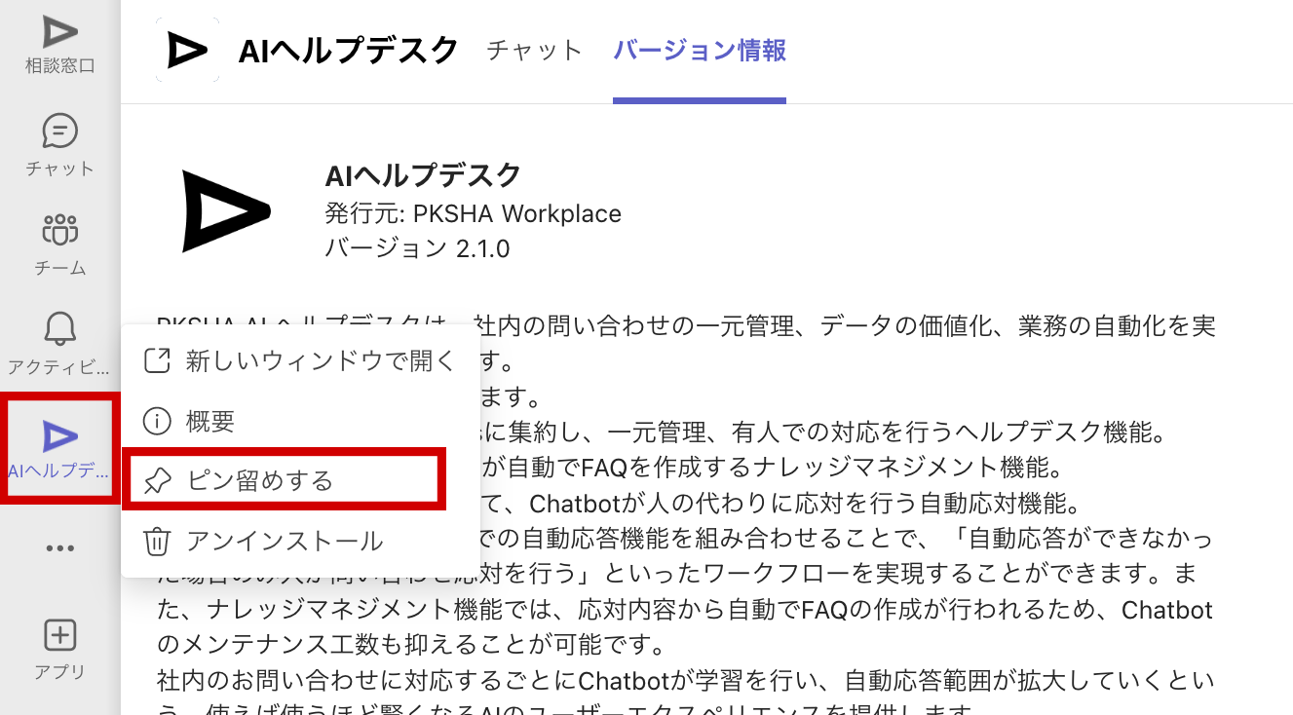
Task: Open the 相談窓口 app in sidebar
Action: pos(59,44)
